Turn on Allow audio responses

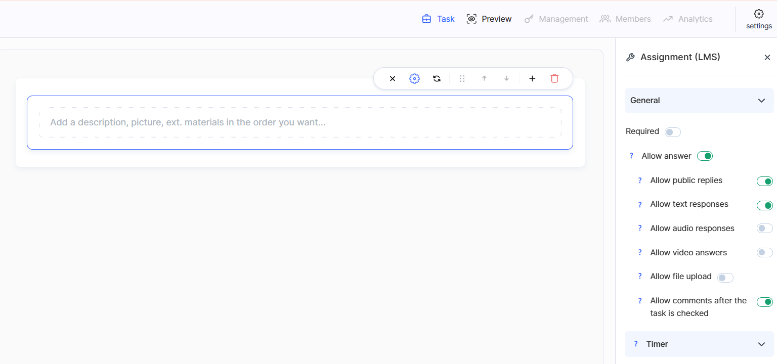(x=764, y=229)
